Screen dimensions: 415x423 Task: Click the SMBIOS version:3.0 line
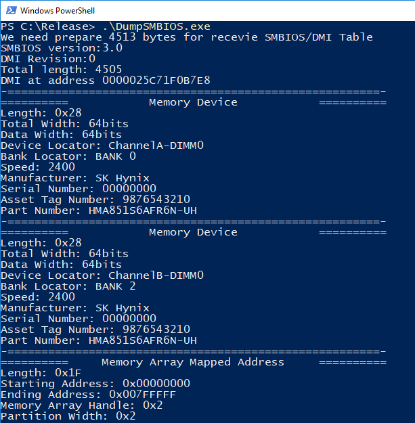pyautogui.click(x=62, y=48)
